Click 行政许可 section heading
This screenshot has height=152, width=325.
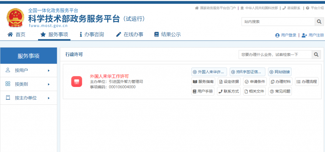[74, 55]
